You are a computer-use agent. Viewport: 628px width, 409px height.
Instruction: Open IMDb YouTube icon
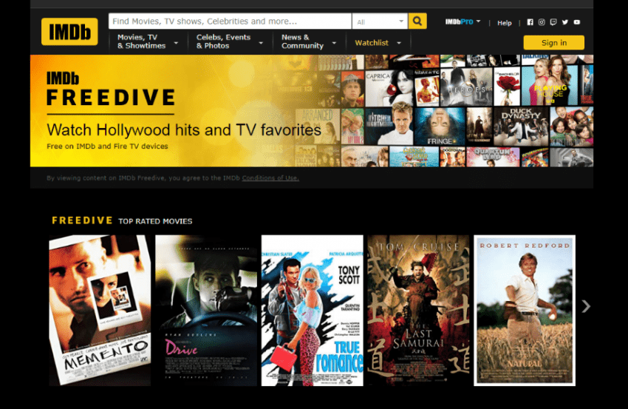click(x=577, y=22)
